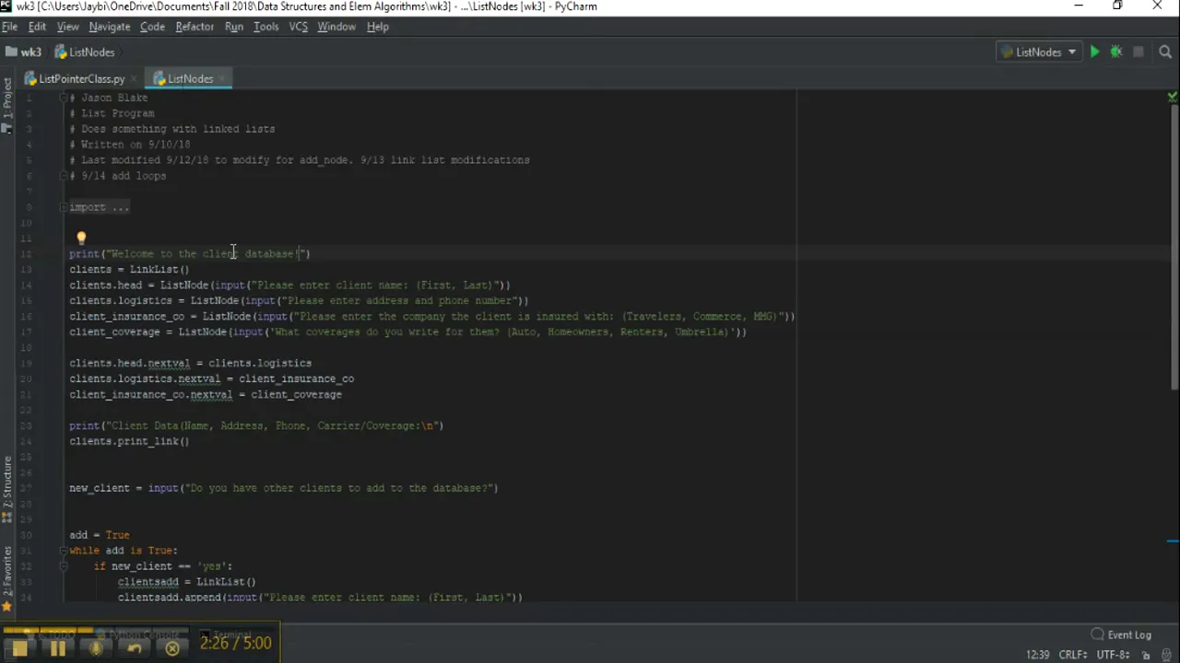Click 'if new_client == 'yes':' line
This screenshot has width=1180, height=663.
(163, 566)
